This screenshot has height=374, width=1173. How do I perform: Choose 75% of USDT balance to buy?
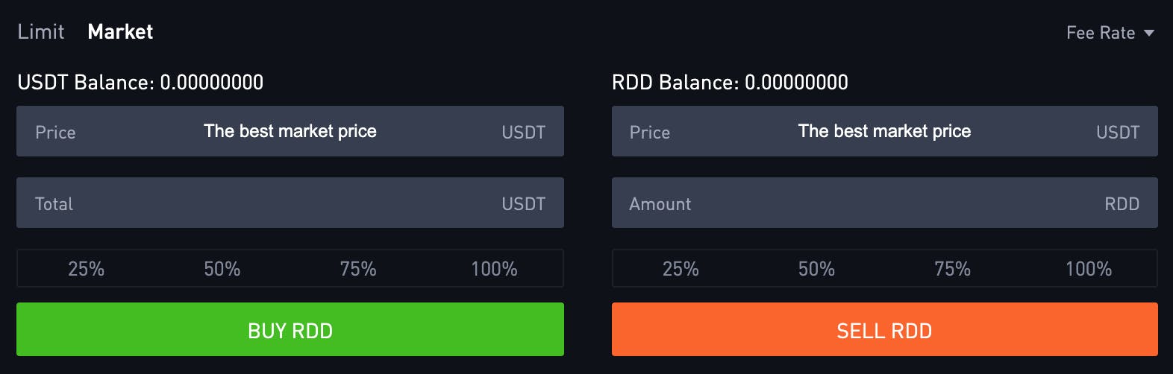tap(358, 269)
